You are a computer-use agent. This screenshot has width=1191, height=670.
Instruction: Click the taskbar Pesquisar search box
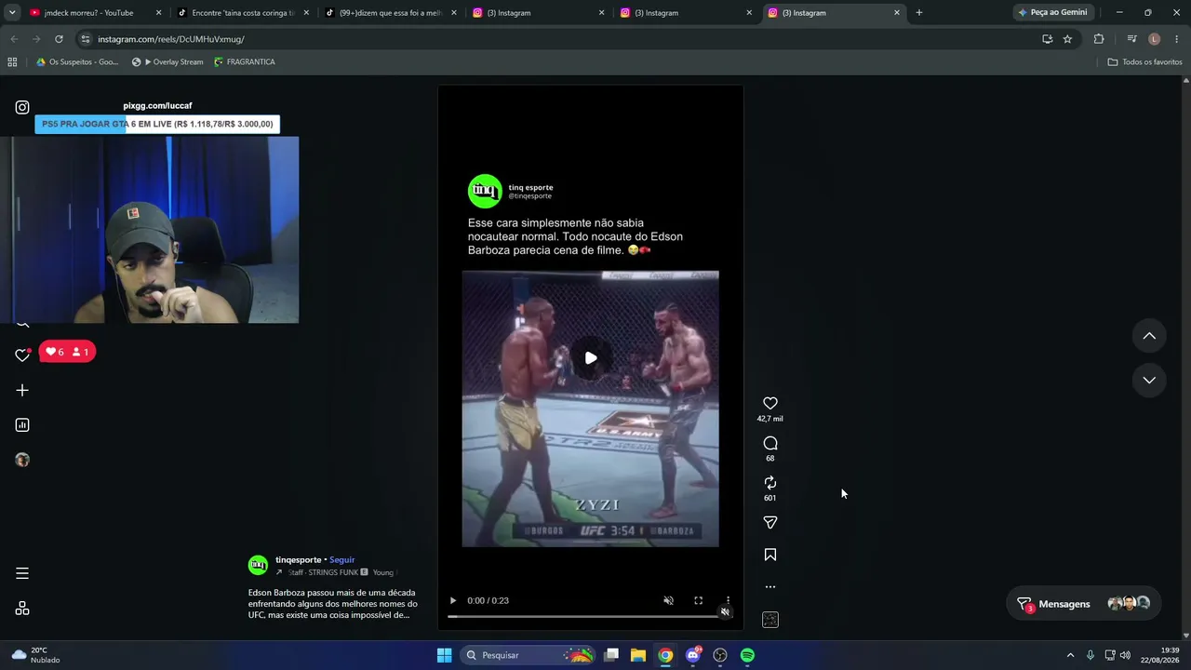click(529, 655)
